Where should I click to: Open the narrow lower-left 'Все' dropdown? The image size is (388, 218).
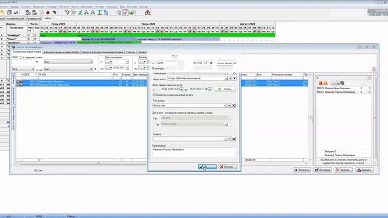coord(33,69)
